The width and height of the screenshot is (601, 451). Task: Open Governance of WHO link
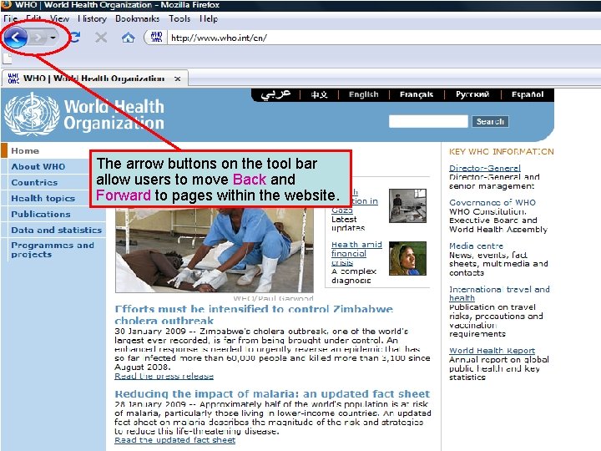tap(492, 202)
